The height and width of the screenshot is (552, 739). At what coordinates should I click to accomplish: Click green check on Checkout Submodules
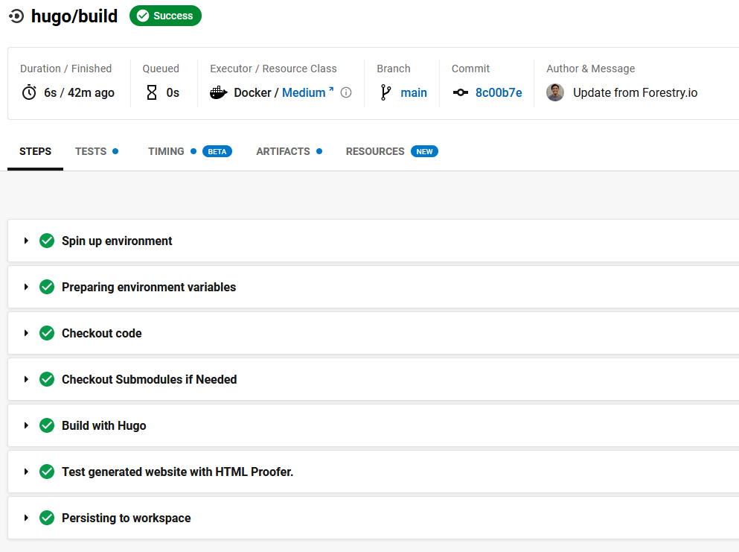[47, 379]
